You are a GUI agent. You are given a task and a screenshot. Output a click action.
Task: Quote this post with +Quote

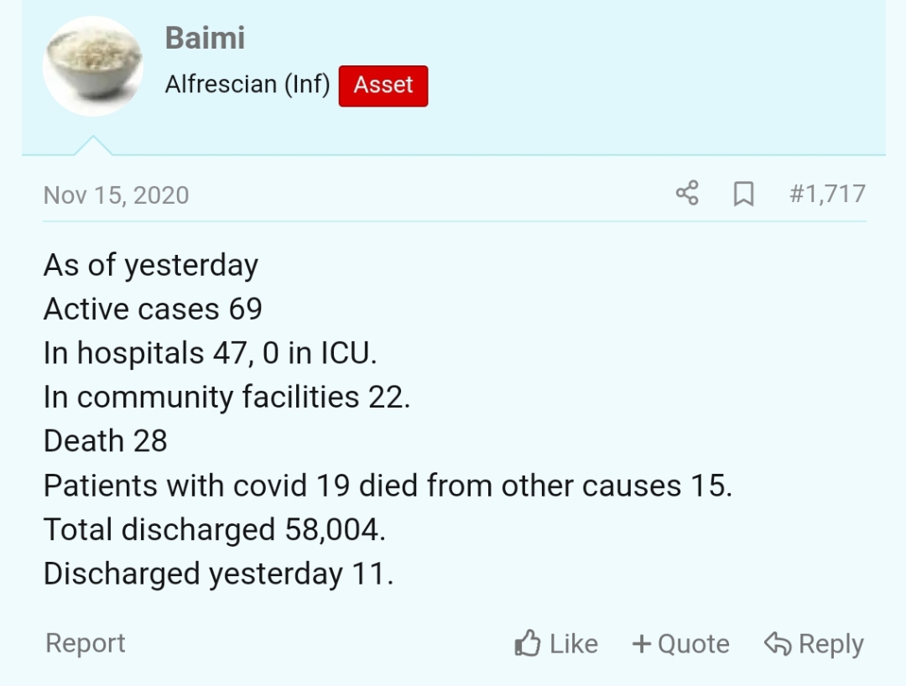(x=680, y=644)
